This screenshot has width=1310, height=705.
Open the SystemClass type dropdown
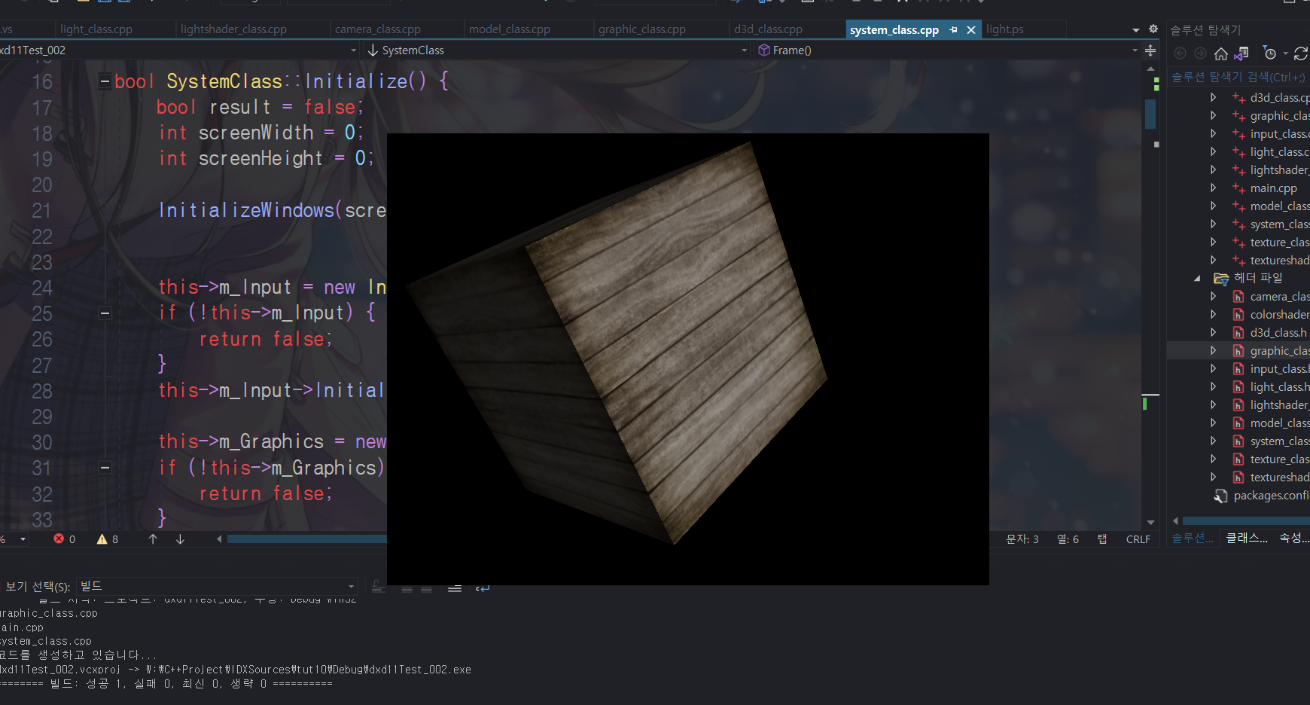(x=744, y=50)
